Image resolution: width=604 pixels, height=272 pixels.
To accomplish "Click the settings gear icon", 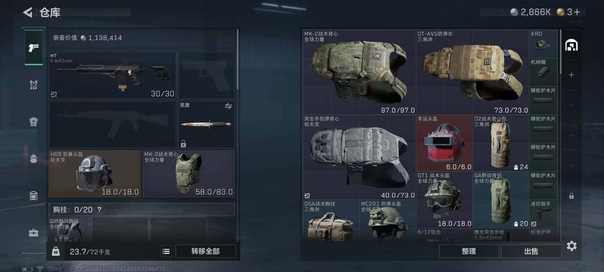I will [x=572, y=246].
